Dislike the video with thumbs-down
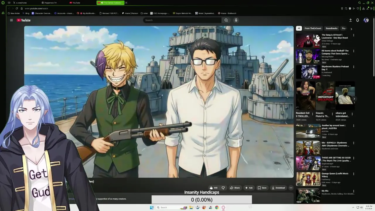Image resolution: width=375 pixels, height=211 pixels. coord(223,188)
